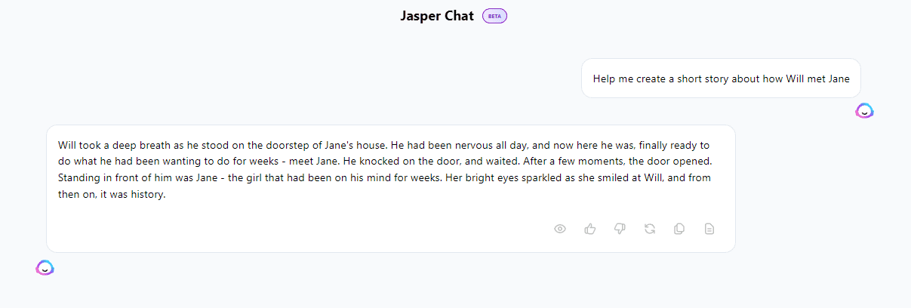Like the response with thumbs up
Viewport: 911px width, 308px height.
pyautogui.click(x=590, y=229)
